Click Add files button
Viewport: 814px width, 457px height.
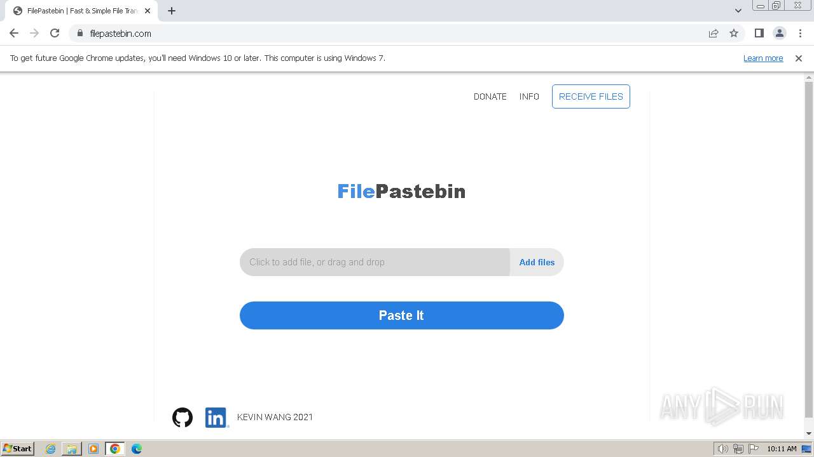tap(537, 262)
